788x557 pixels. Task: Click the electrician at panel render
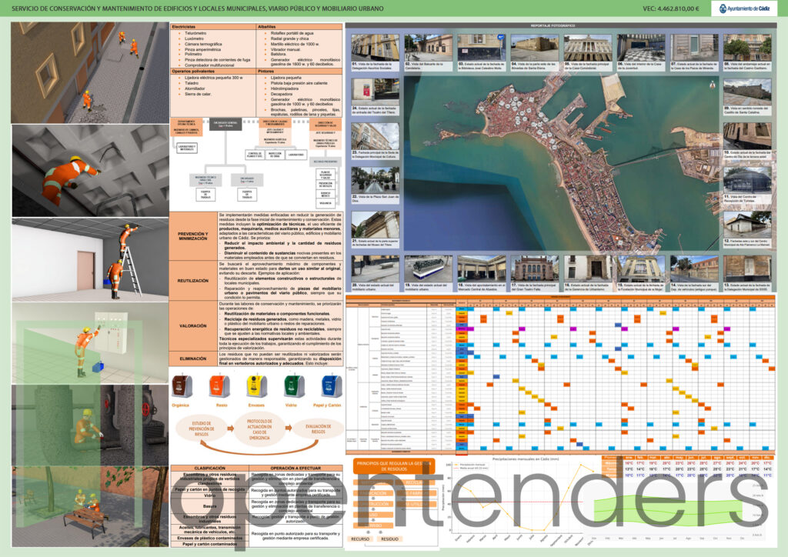(x=90, y=342)
